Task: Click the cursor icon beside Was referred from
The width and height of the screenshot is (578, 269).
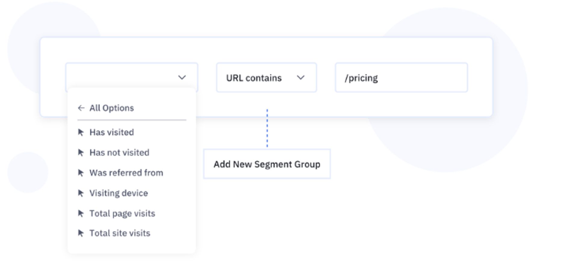Action: [81, 173]
